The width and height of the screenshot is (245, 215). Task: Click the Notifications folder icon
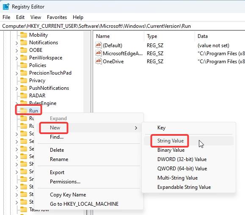[24, 43]
